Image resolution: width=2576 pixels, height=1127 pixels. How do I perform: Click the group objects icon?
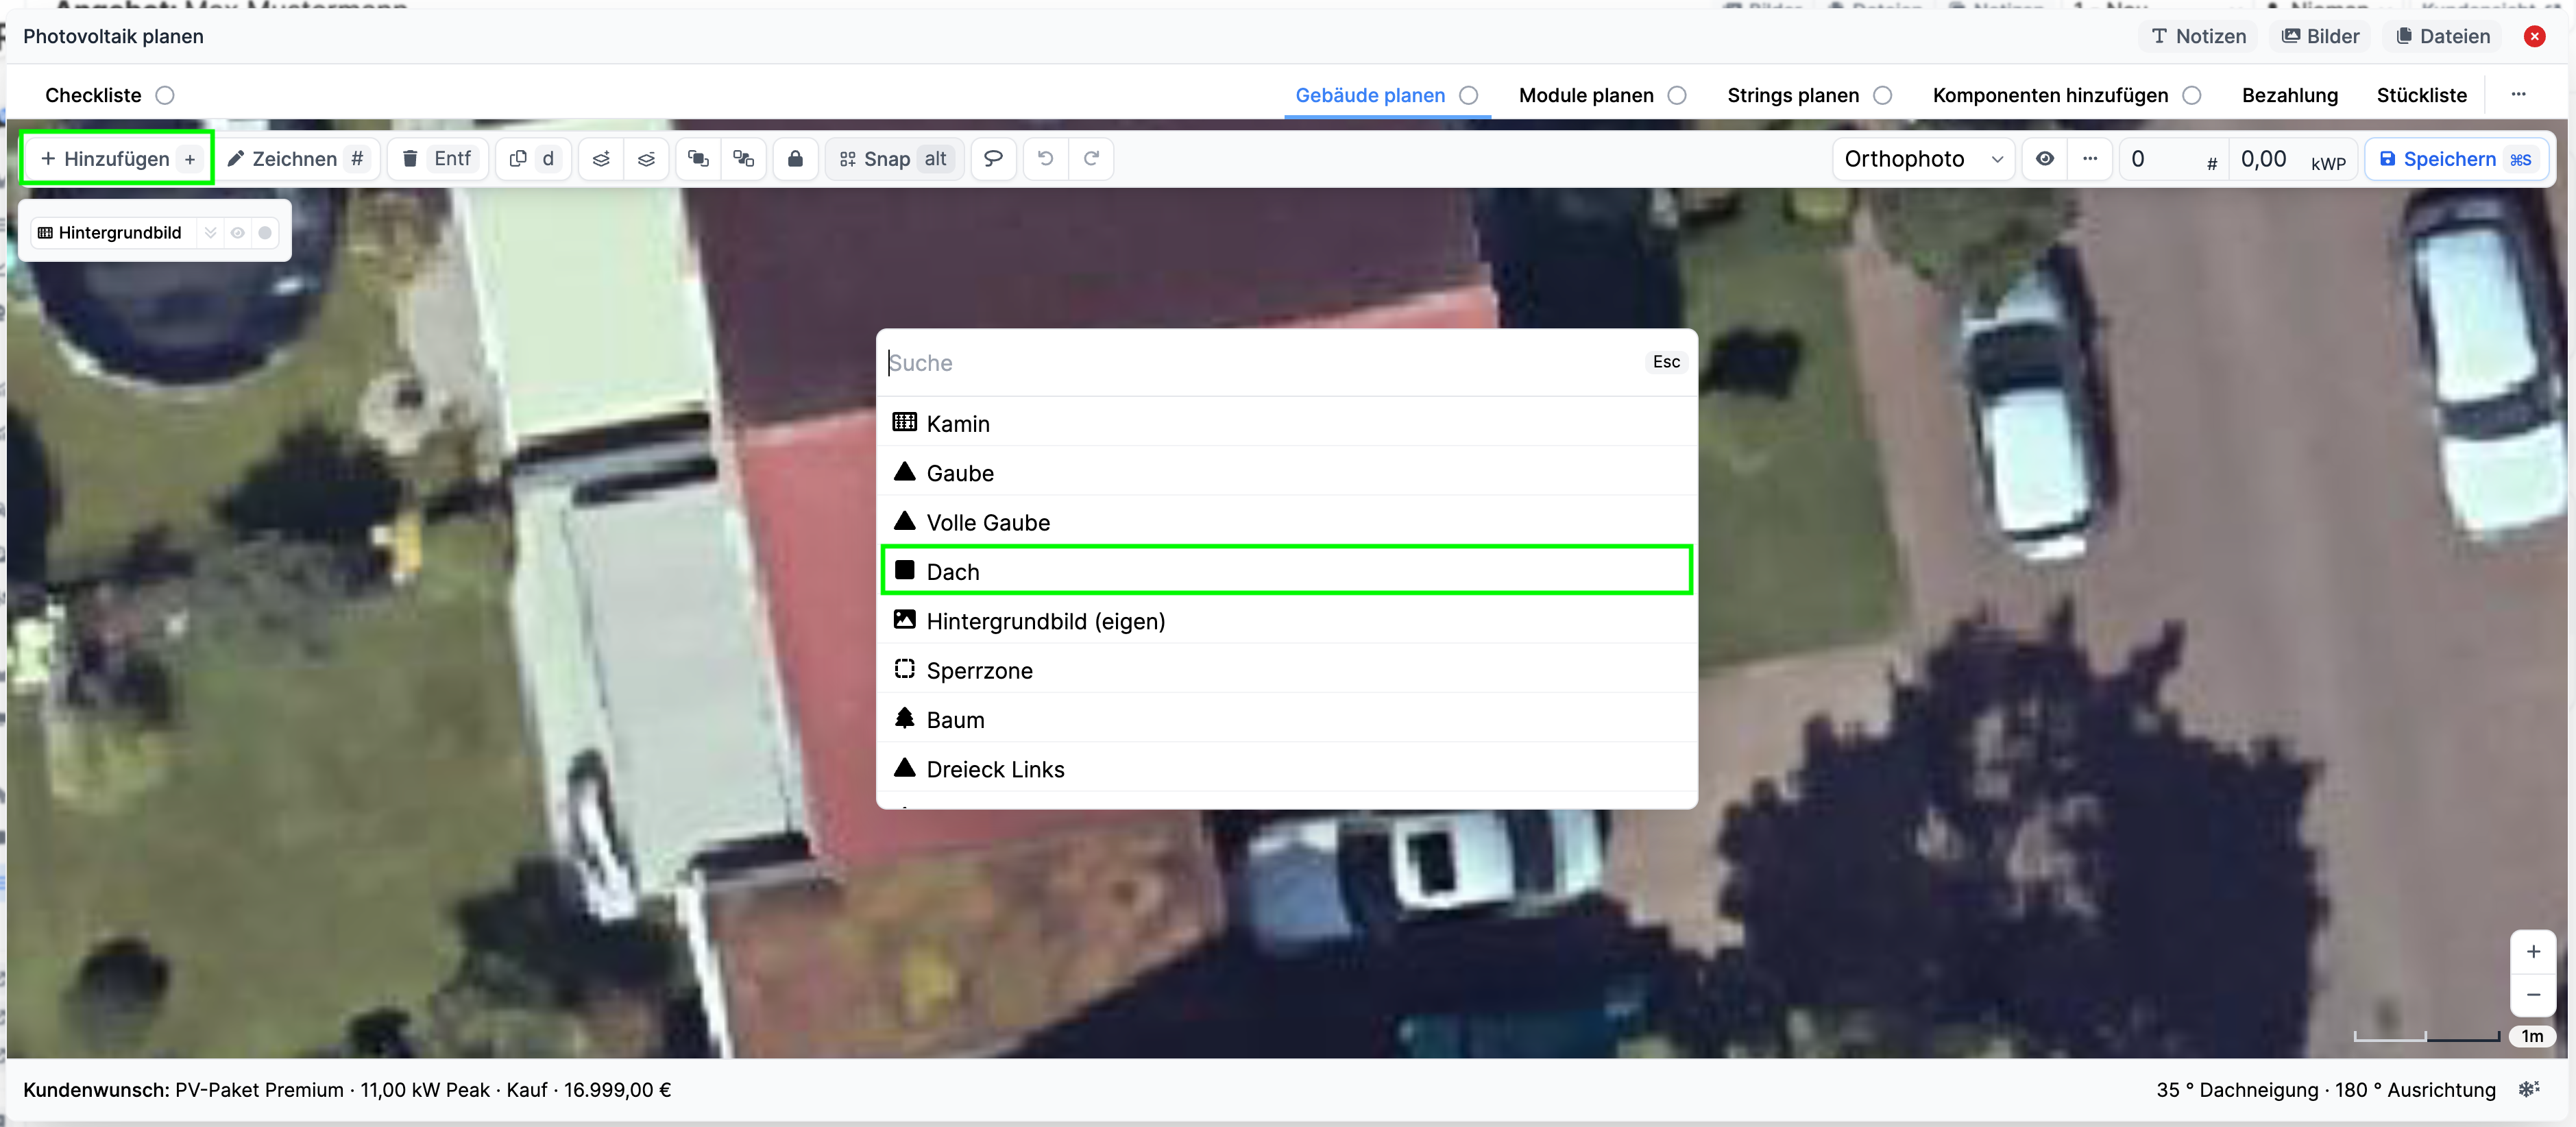pyautogui.click(x=698, y=159)
